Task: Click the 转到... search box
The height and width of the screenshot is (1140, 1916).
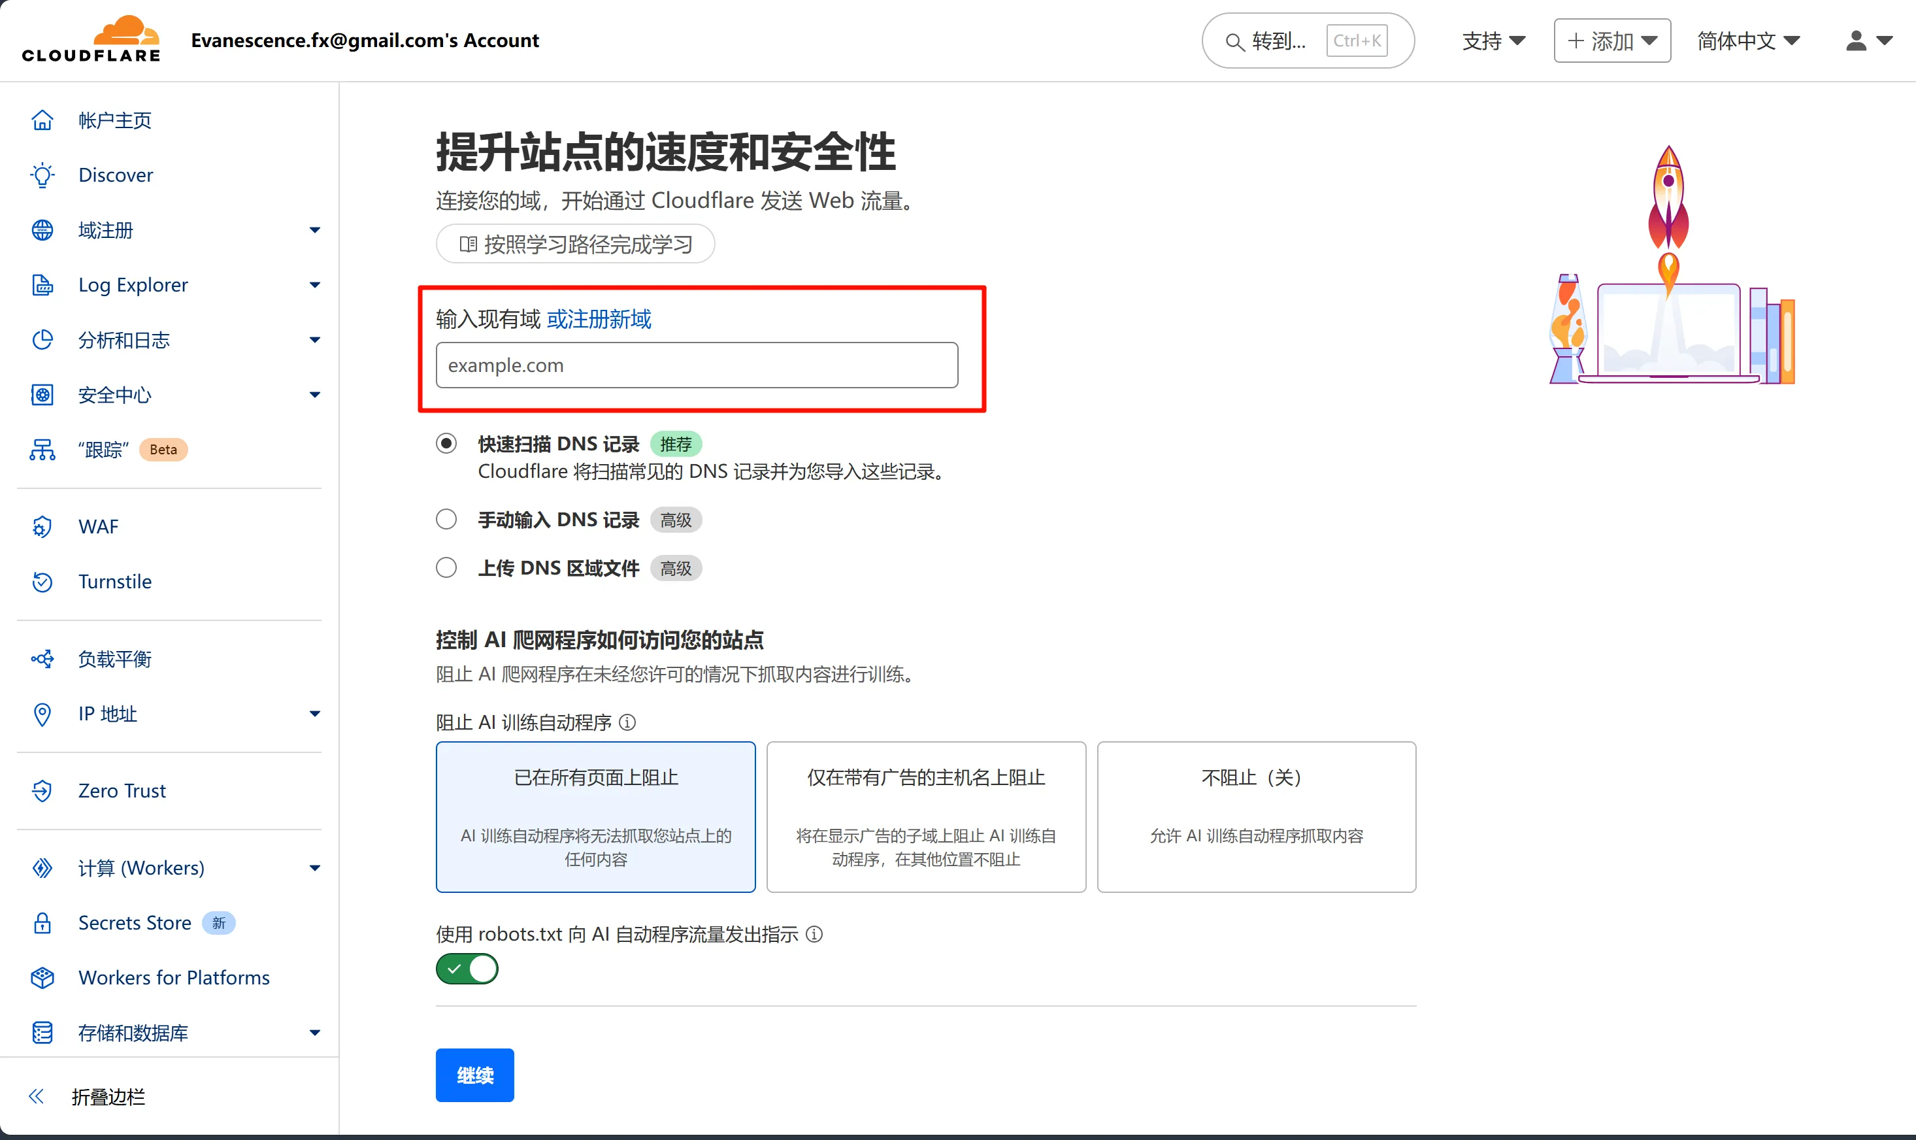Action: (1308, 41)
